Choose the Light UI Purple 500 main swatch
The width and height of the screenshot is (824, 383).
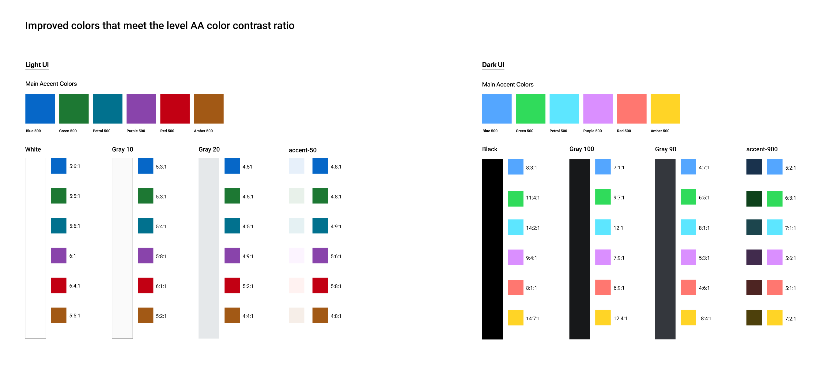141,109
